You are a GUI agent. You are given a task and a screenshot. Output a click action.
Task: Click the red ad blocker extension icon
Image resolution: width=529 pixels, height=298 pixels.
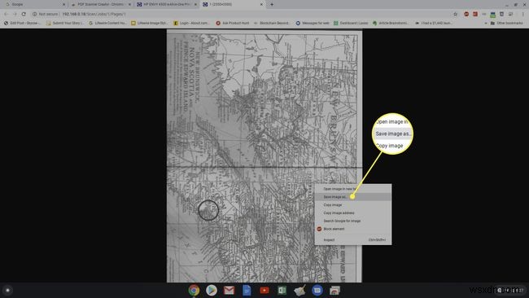(x=466, y=14)
